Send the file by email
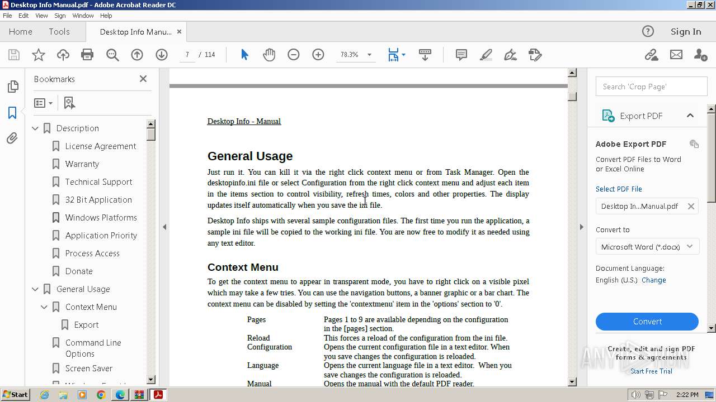Screen dimensions: 716x402 (x=676, y=55)
